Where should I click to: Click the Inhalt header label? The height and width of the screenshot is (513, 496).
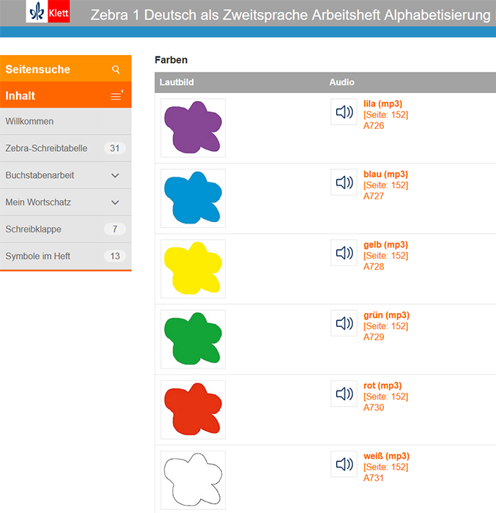(x=21, y=95)
